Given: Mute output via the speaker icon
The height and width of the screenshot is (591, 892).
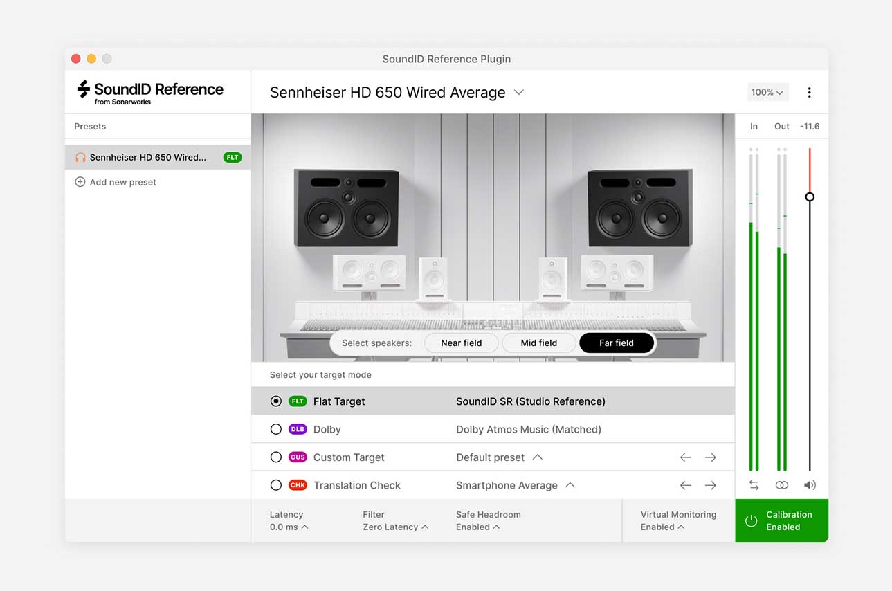Looking at the screenshot, I should point(810,485).
